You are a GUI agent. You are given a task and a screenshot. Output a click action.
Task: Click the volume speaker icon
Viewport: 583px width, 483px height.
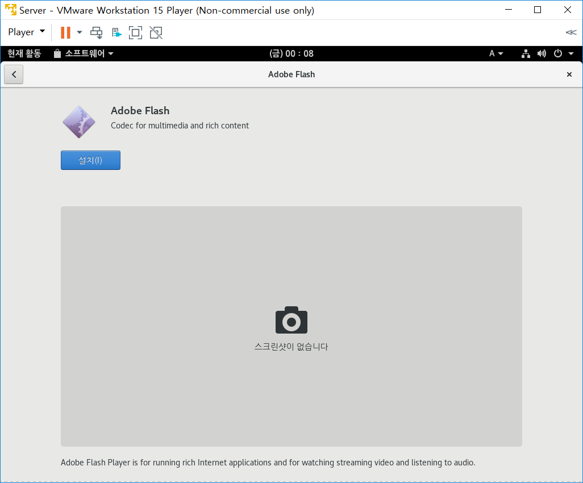(x=542, y=53)
